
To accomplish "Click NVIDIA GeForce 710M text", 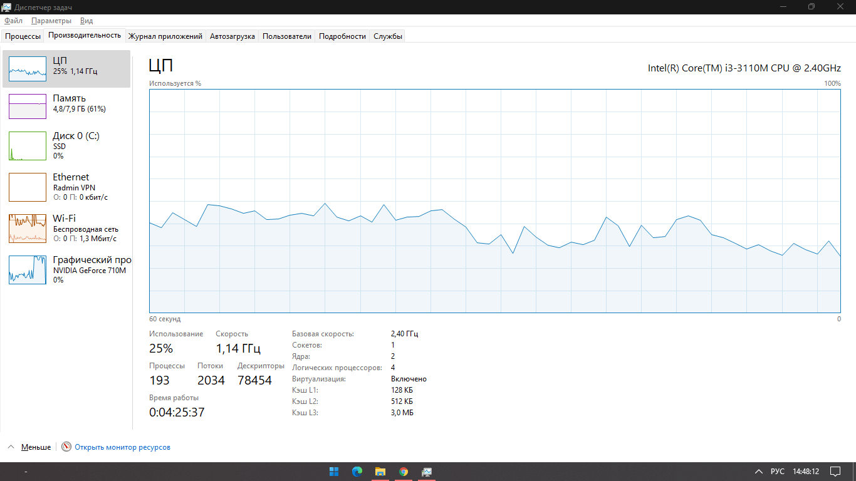I will point(89,270).
